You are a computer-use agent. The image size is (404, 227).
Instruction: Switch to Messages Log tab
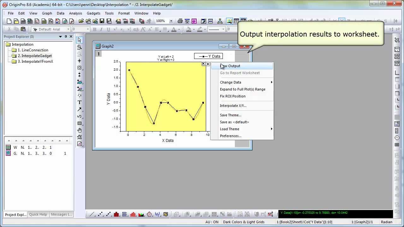tap(62, 214)
